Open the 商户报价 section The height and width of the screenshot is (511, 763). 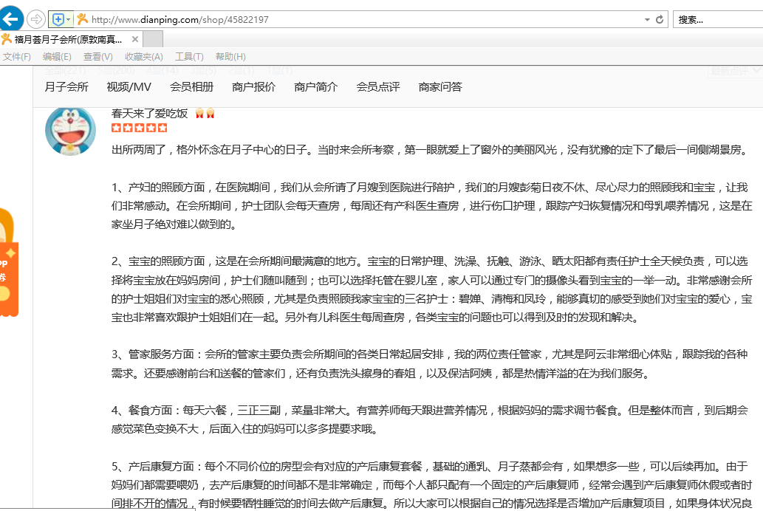(253, 87)
